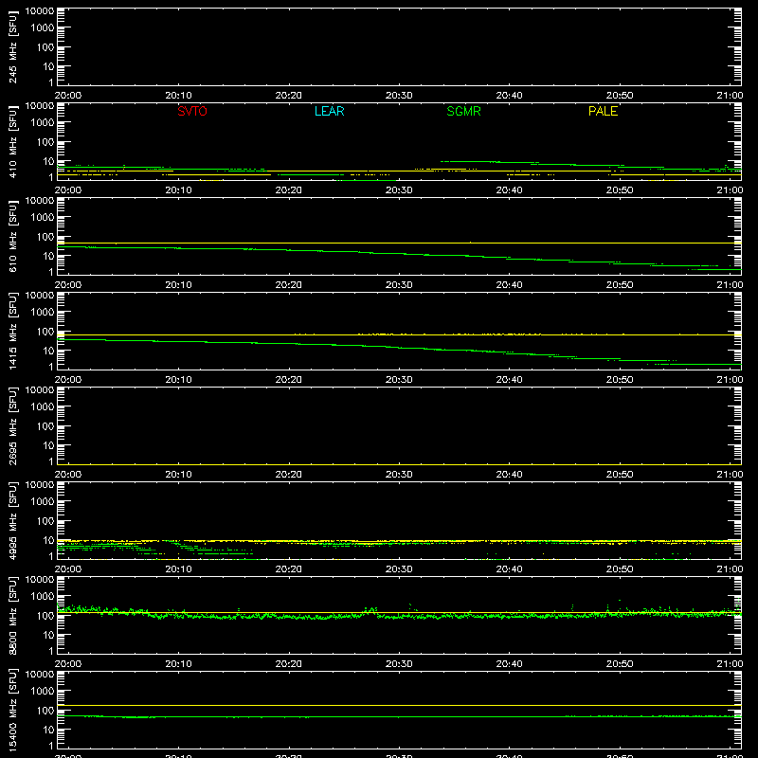Click the 100 tick label on the 2695 MHz panel
The width and height of the screenshot is (758, 758).
pos(45,425)
